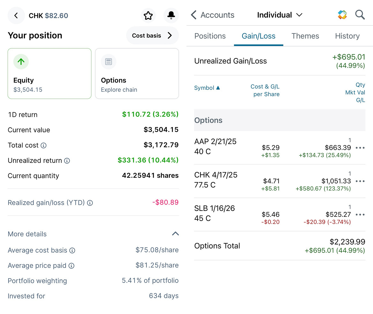Switch to the History tab
373x314 pixels.
tap(347, 36)
